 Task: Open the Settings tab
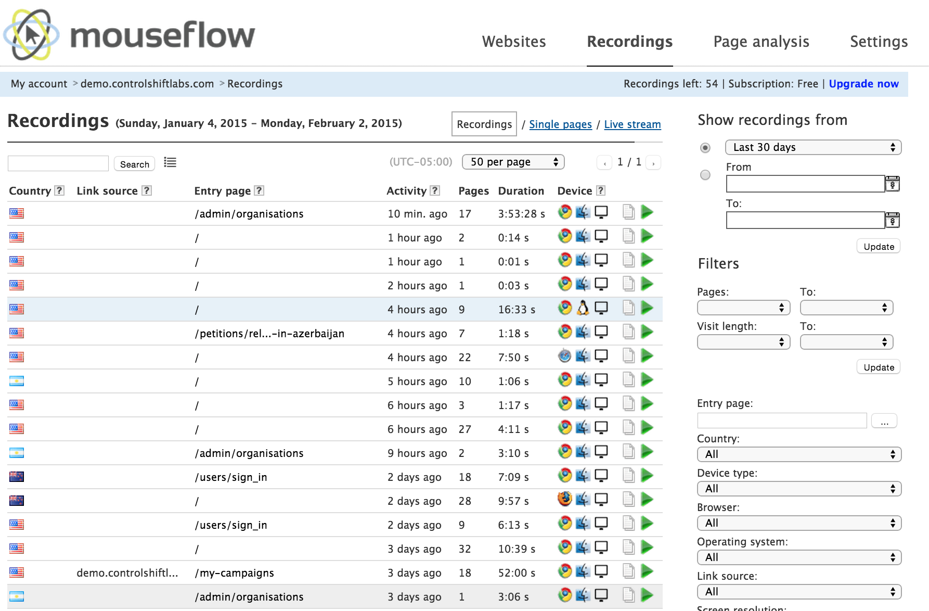pyautogui.click(x=879, y=42)
